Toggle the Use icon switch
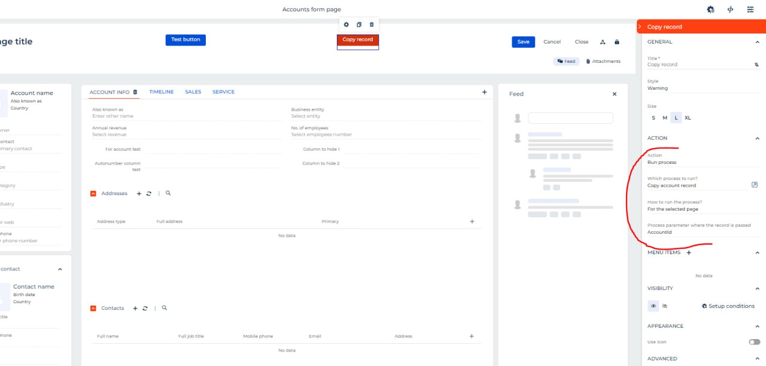Screen dimensions: 766x366 754,342
